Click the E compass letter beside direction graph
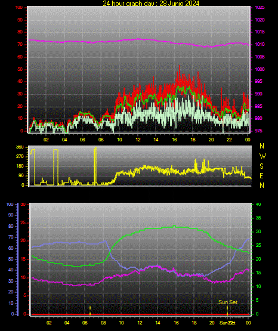278x331 pixels. (x=261, y=176)
